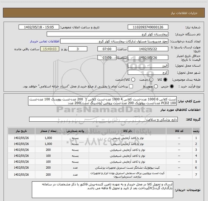Click the واحد شمارش column header
Image resolution: width=208 pixels, height=201 pixels.
[x=75, y=131]
